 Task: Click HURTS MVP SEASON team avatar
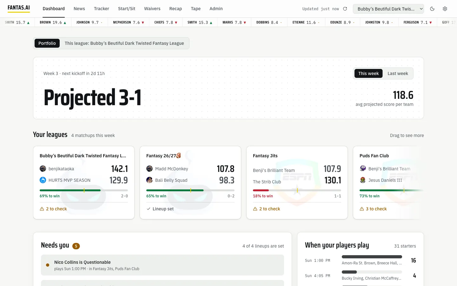tap(43, 180)
